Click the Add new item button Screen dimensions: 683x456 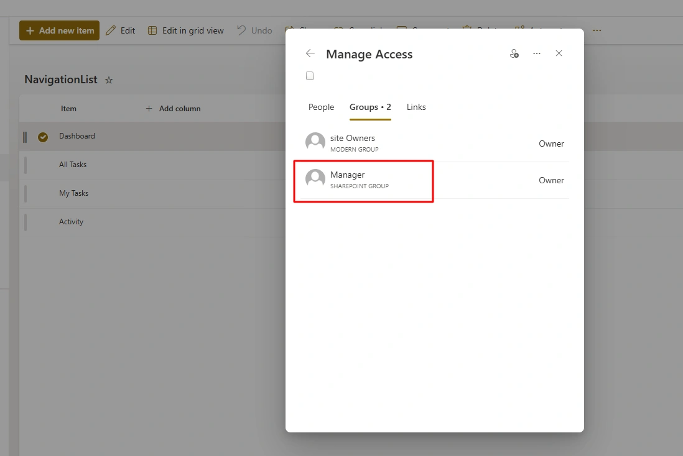click(x=59, y=30)
